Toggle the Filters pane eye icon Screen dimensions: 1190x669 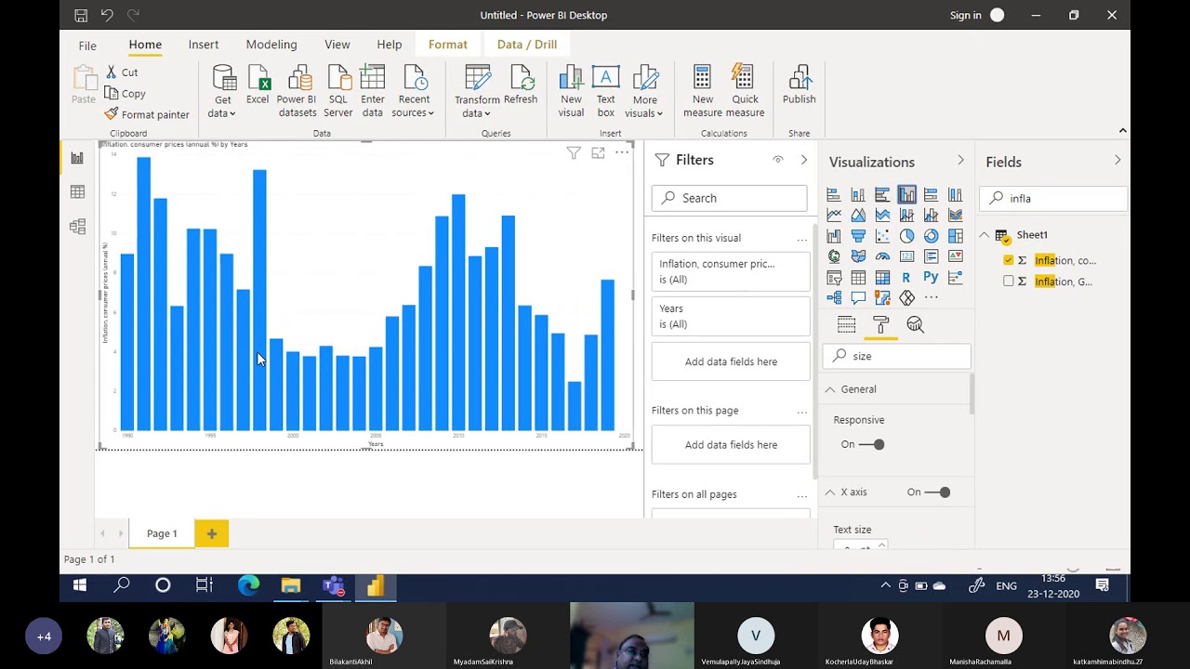[778, 160]
